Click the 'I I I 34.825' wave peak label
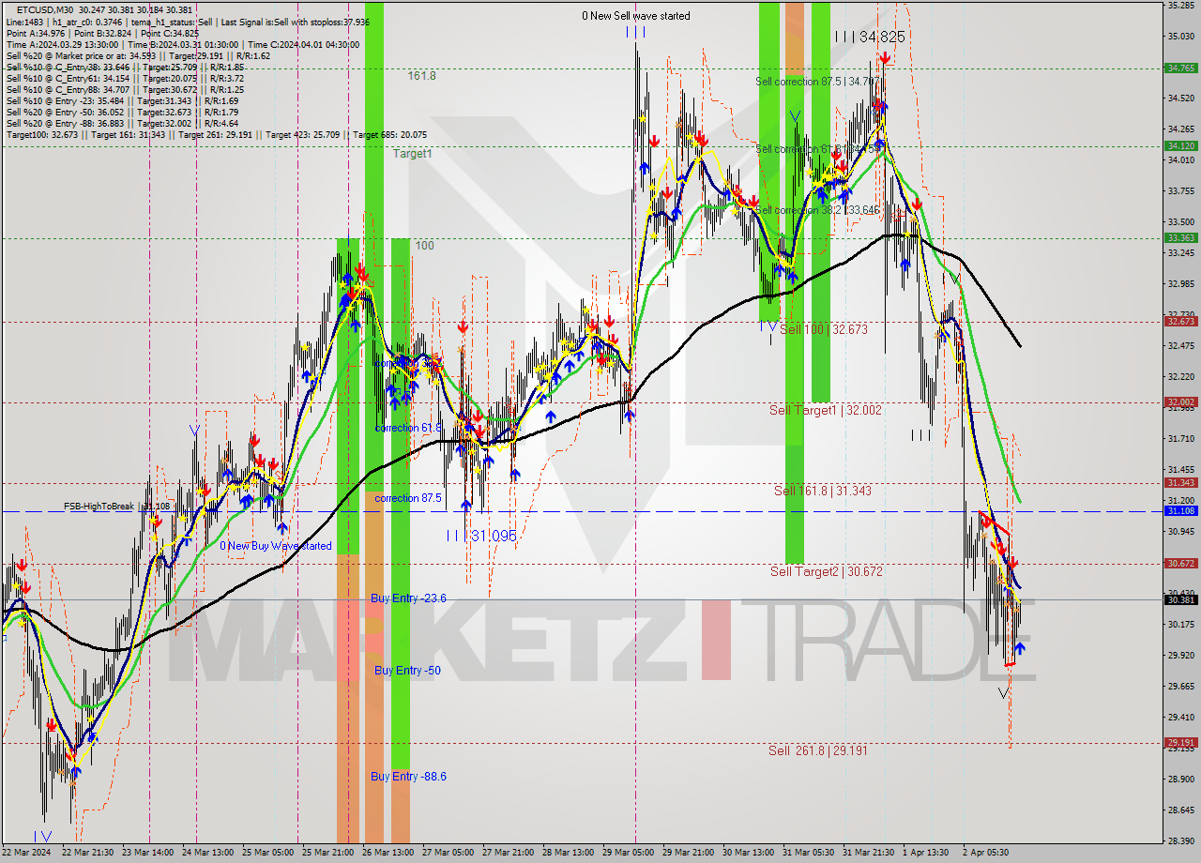This screenshot has height=863, width=1201. pos(869,37)
